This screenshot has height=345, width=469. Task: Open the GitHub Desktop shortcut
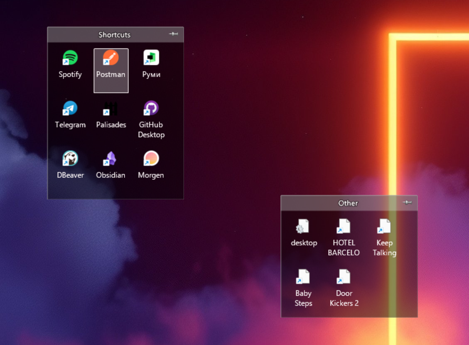coord(151,109)
